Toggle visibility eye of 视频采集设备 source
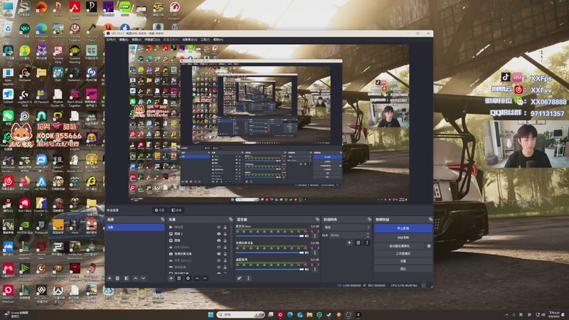The image size is (569, 320). (x=219, y=254)
